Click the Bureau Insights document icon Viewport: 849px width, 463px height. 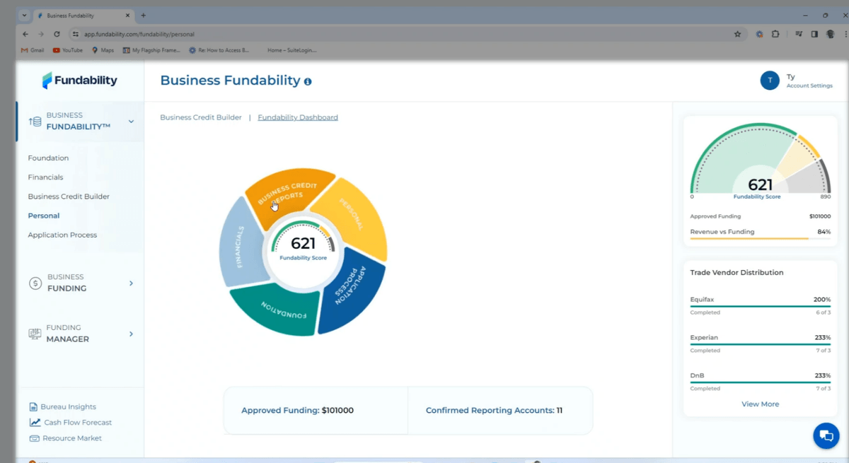click(33, 407)
